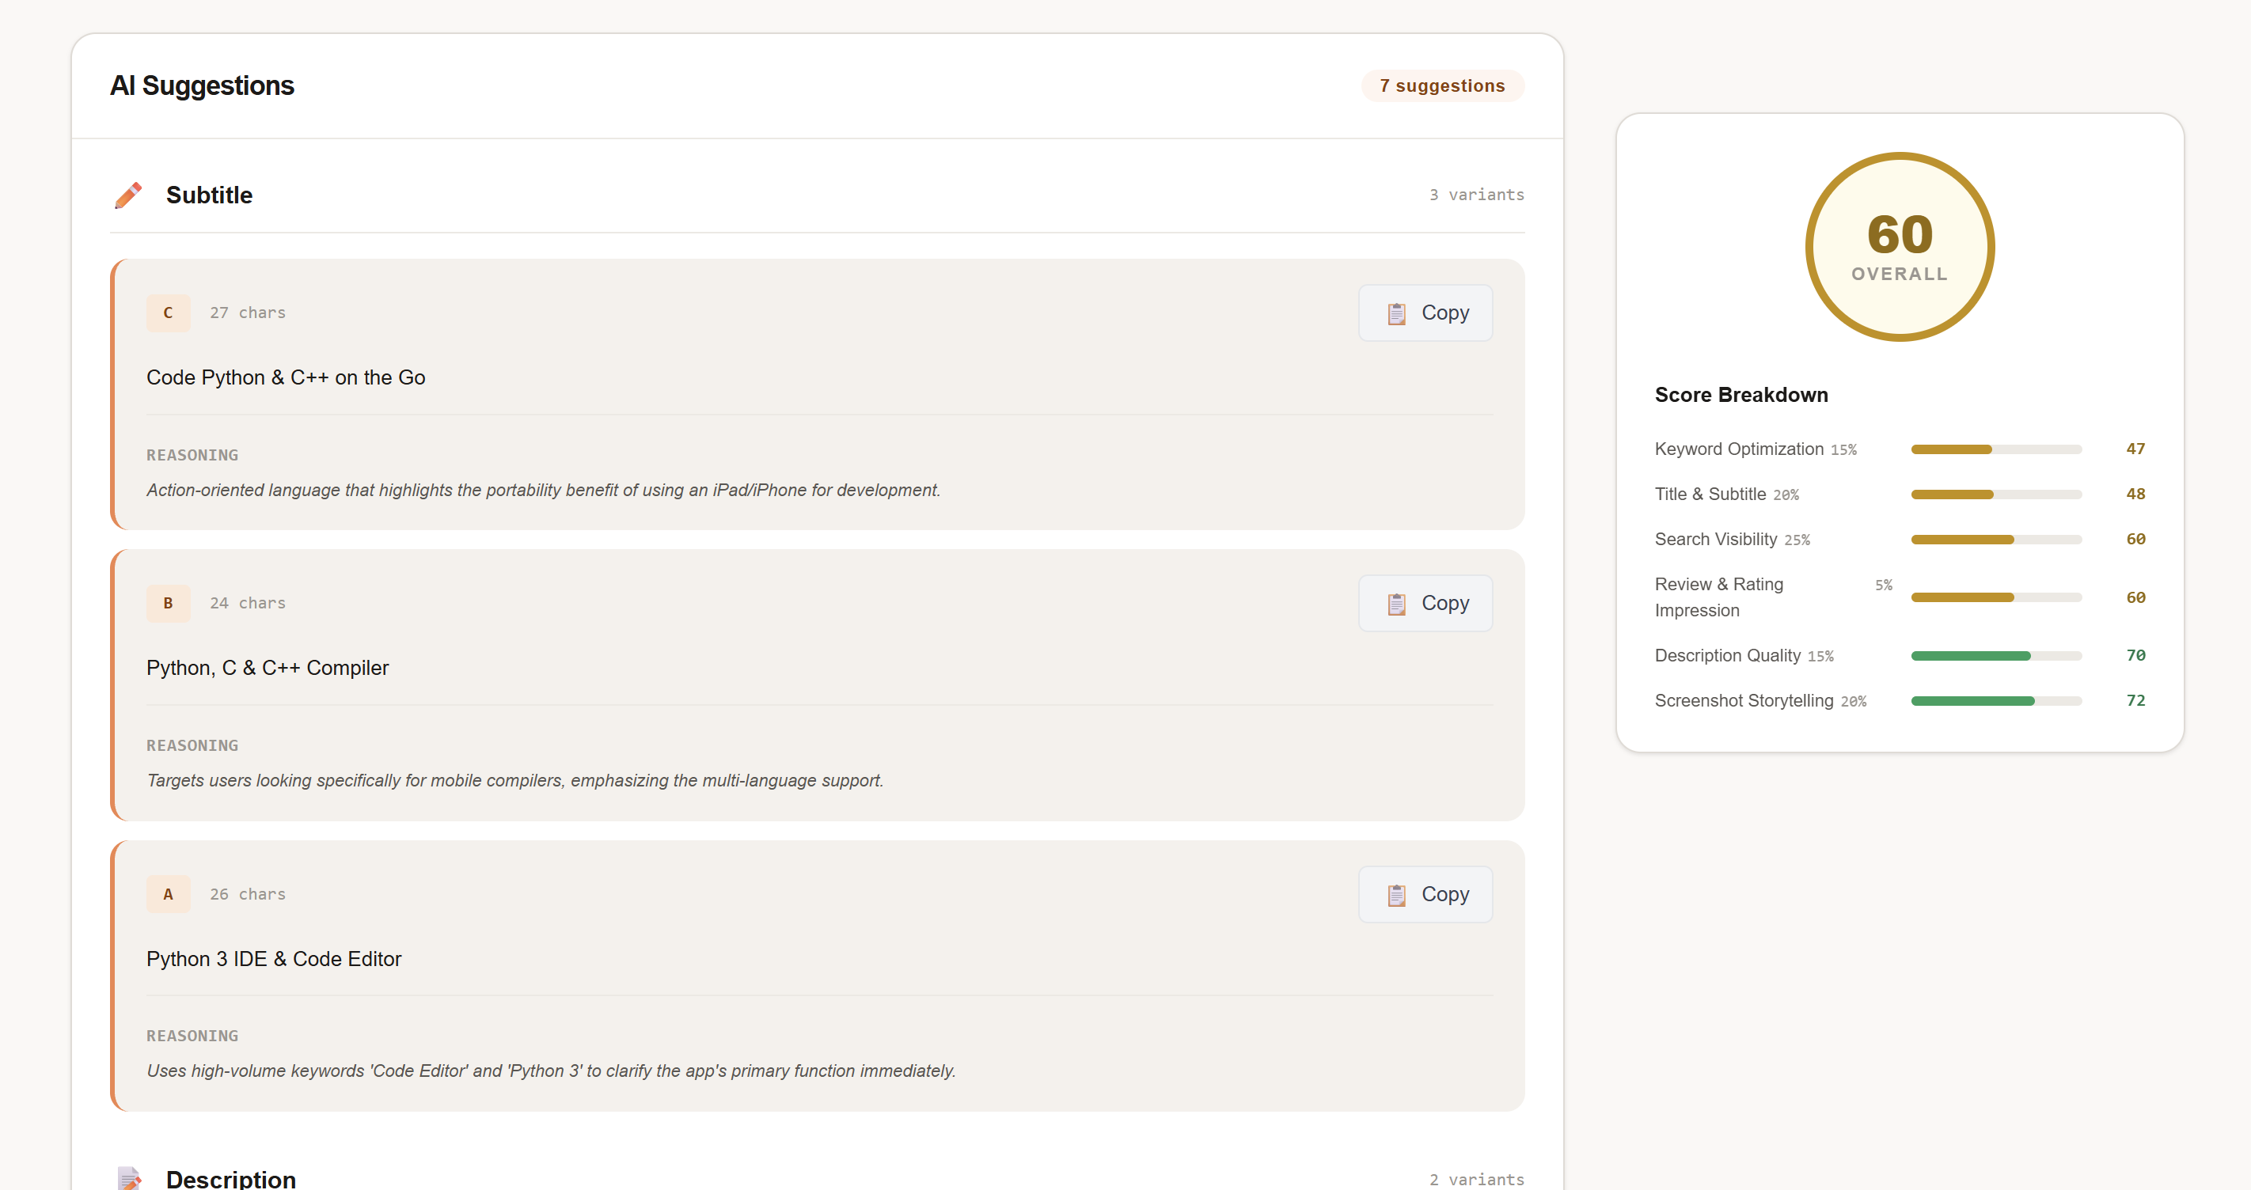Viewport: 2251px width, 1190px height.
Task: Click the '3 variants' label in Subtitle
Action: coord(1476,195)
